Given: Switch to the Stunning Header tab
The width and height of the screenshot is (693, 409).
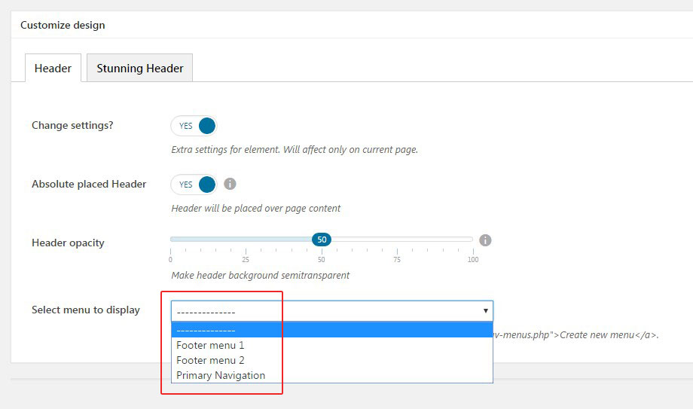Looking at the screenshot, I should (x=140, y=68).
